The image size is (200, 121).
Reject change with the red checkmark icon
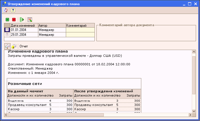tap(14, 20)
